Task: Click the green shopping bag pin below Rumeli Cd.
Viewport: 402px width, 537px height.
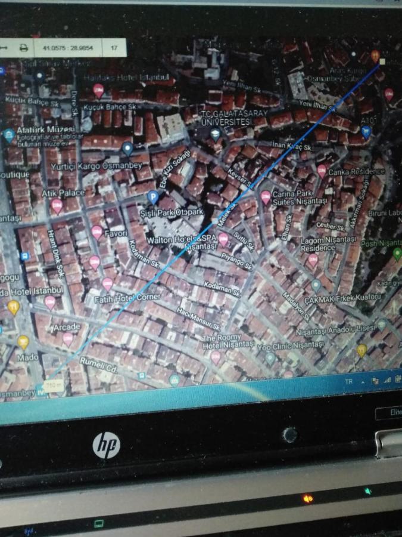Action: pyautogui.click(x=174, y=380)
